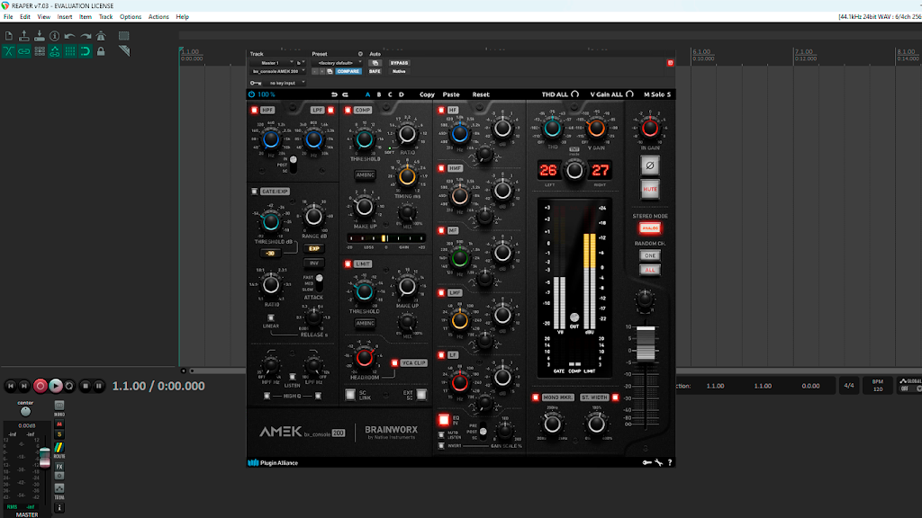Open the Options menu
This screenshot has width=922, height=518.
[131, 17]
